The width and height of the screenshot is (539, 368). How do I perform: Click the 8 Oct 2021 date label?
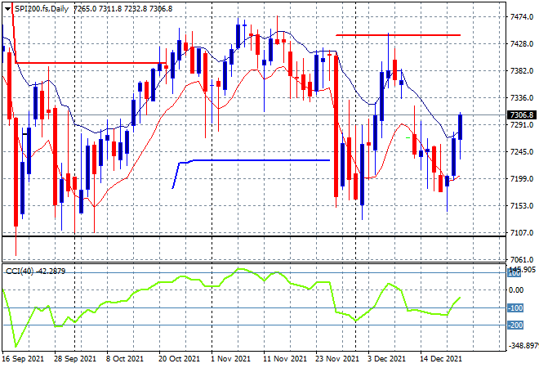[124, 359]
